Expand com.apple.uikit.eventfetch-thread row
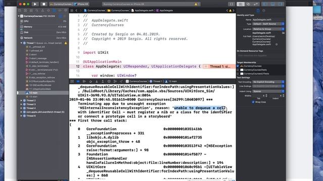The image size is (323, 181). tap(21, 112)
